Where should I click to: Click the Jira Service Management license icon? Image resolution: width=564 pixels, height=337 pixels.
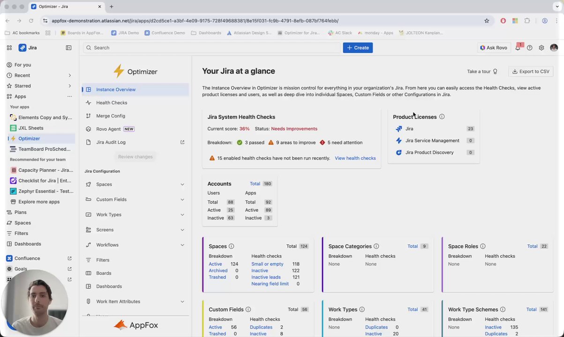point(399,140)
